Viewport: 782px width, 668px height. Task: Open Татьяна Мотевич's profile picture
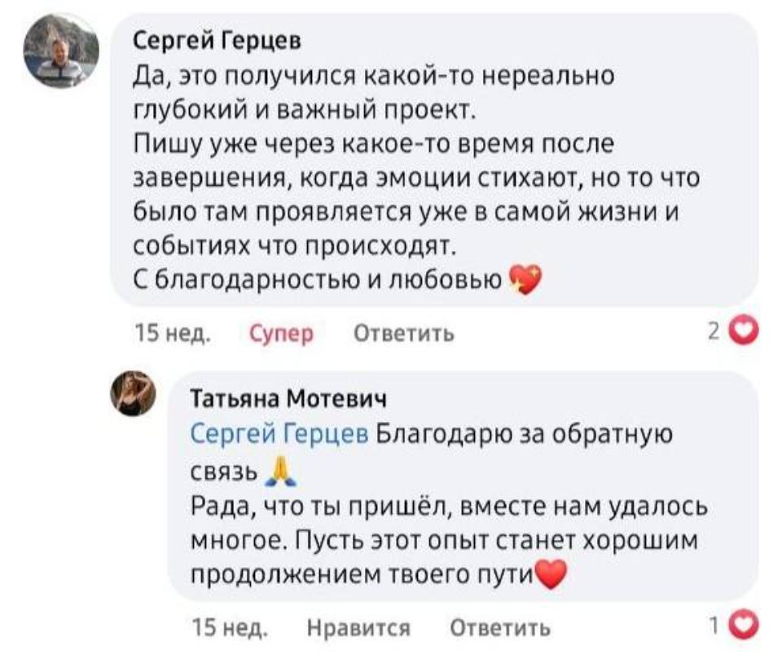tap(133, 394)
